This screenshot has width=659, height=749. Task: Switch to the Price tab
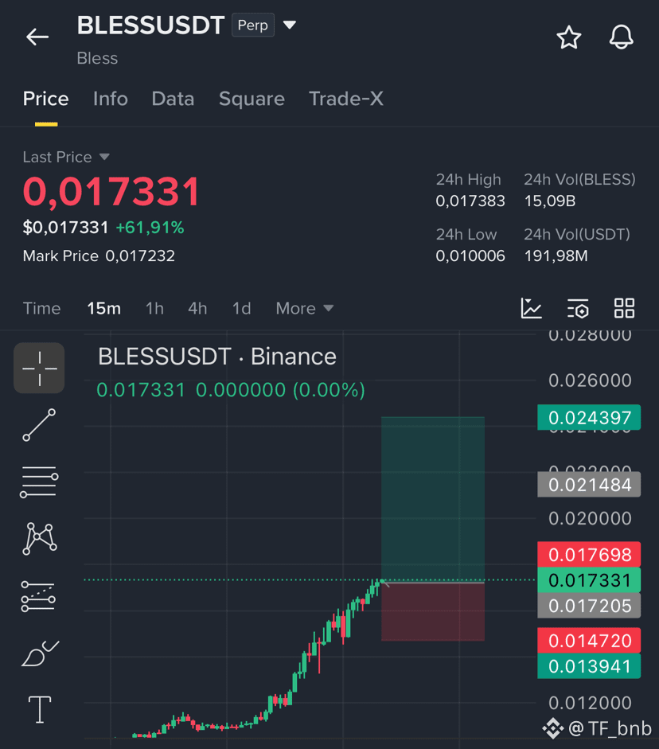46,99
